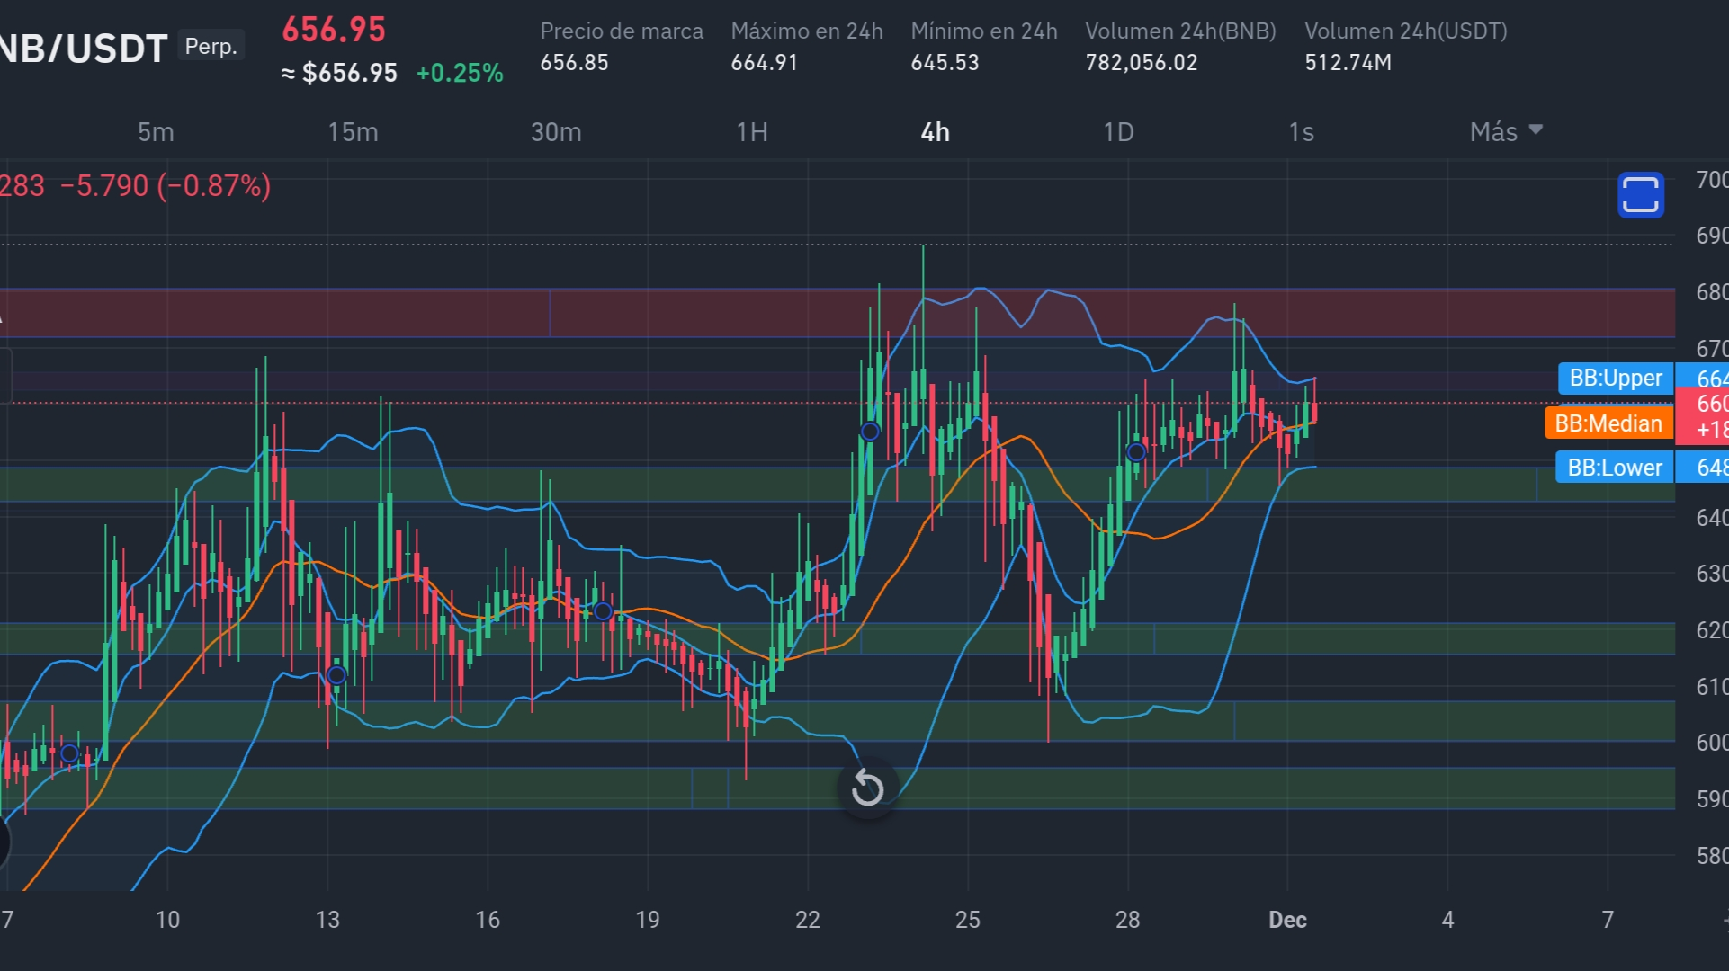Click the BB:Lower indicator label
Screen dimensions: 1729x971
pos(1614,468)
